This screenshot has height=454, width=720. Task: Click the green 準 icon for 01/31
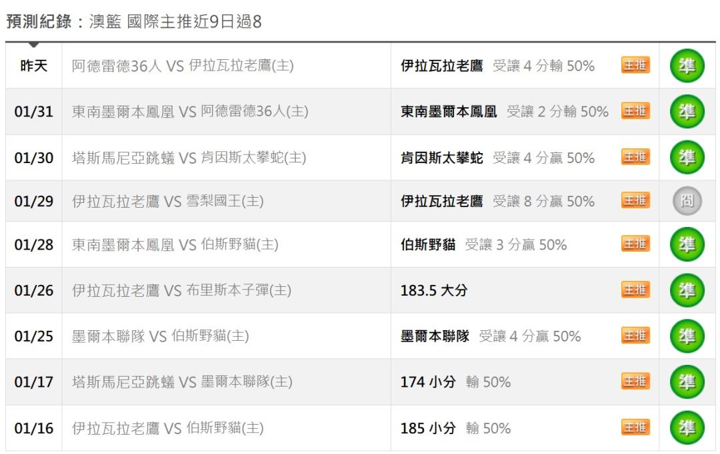point(687,112)
